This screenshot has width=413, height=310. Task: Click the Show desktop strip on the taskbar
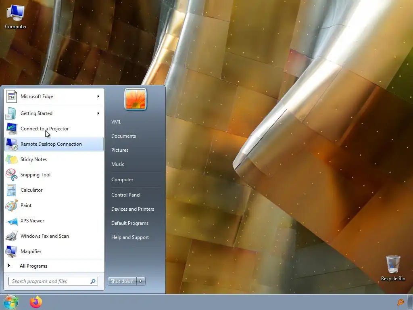tap(410, 302)
